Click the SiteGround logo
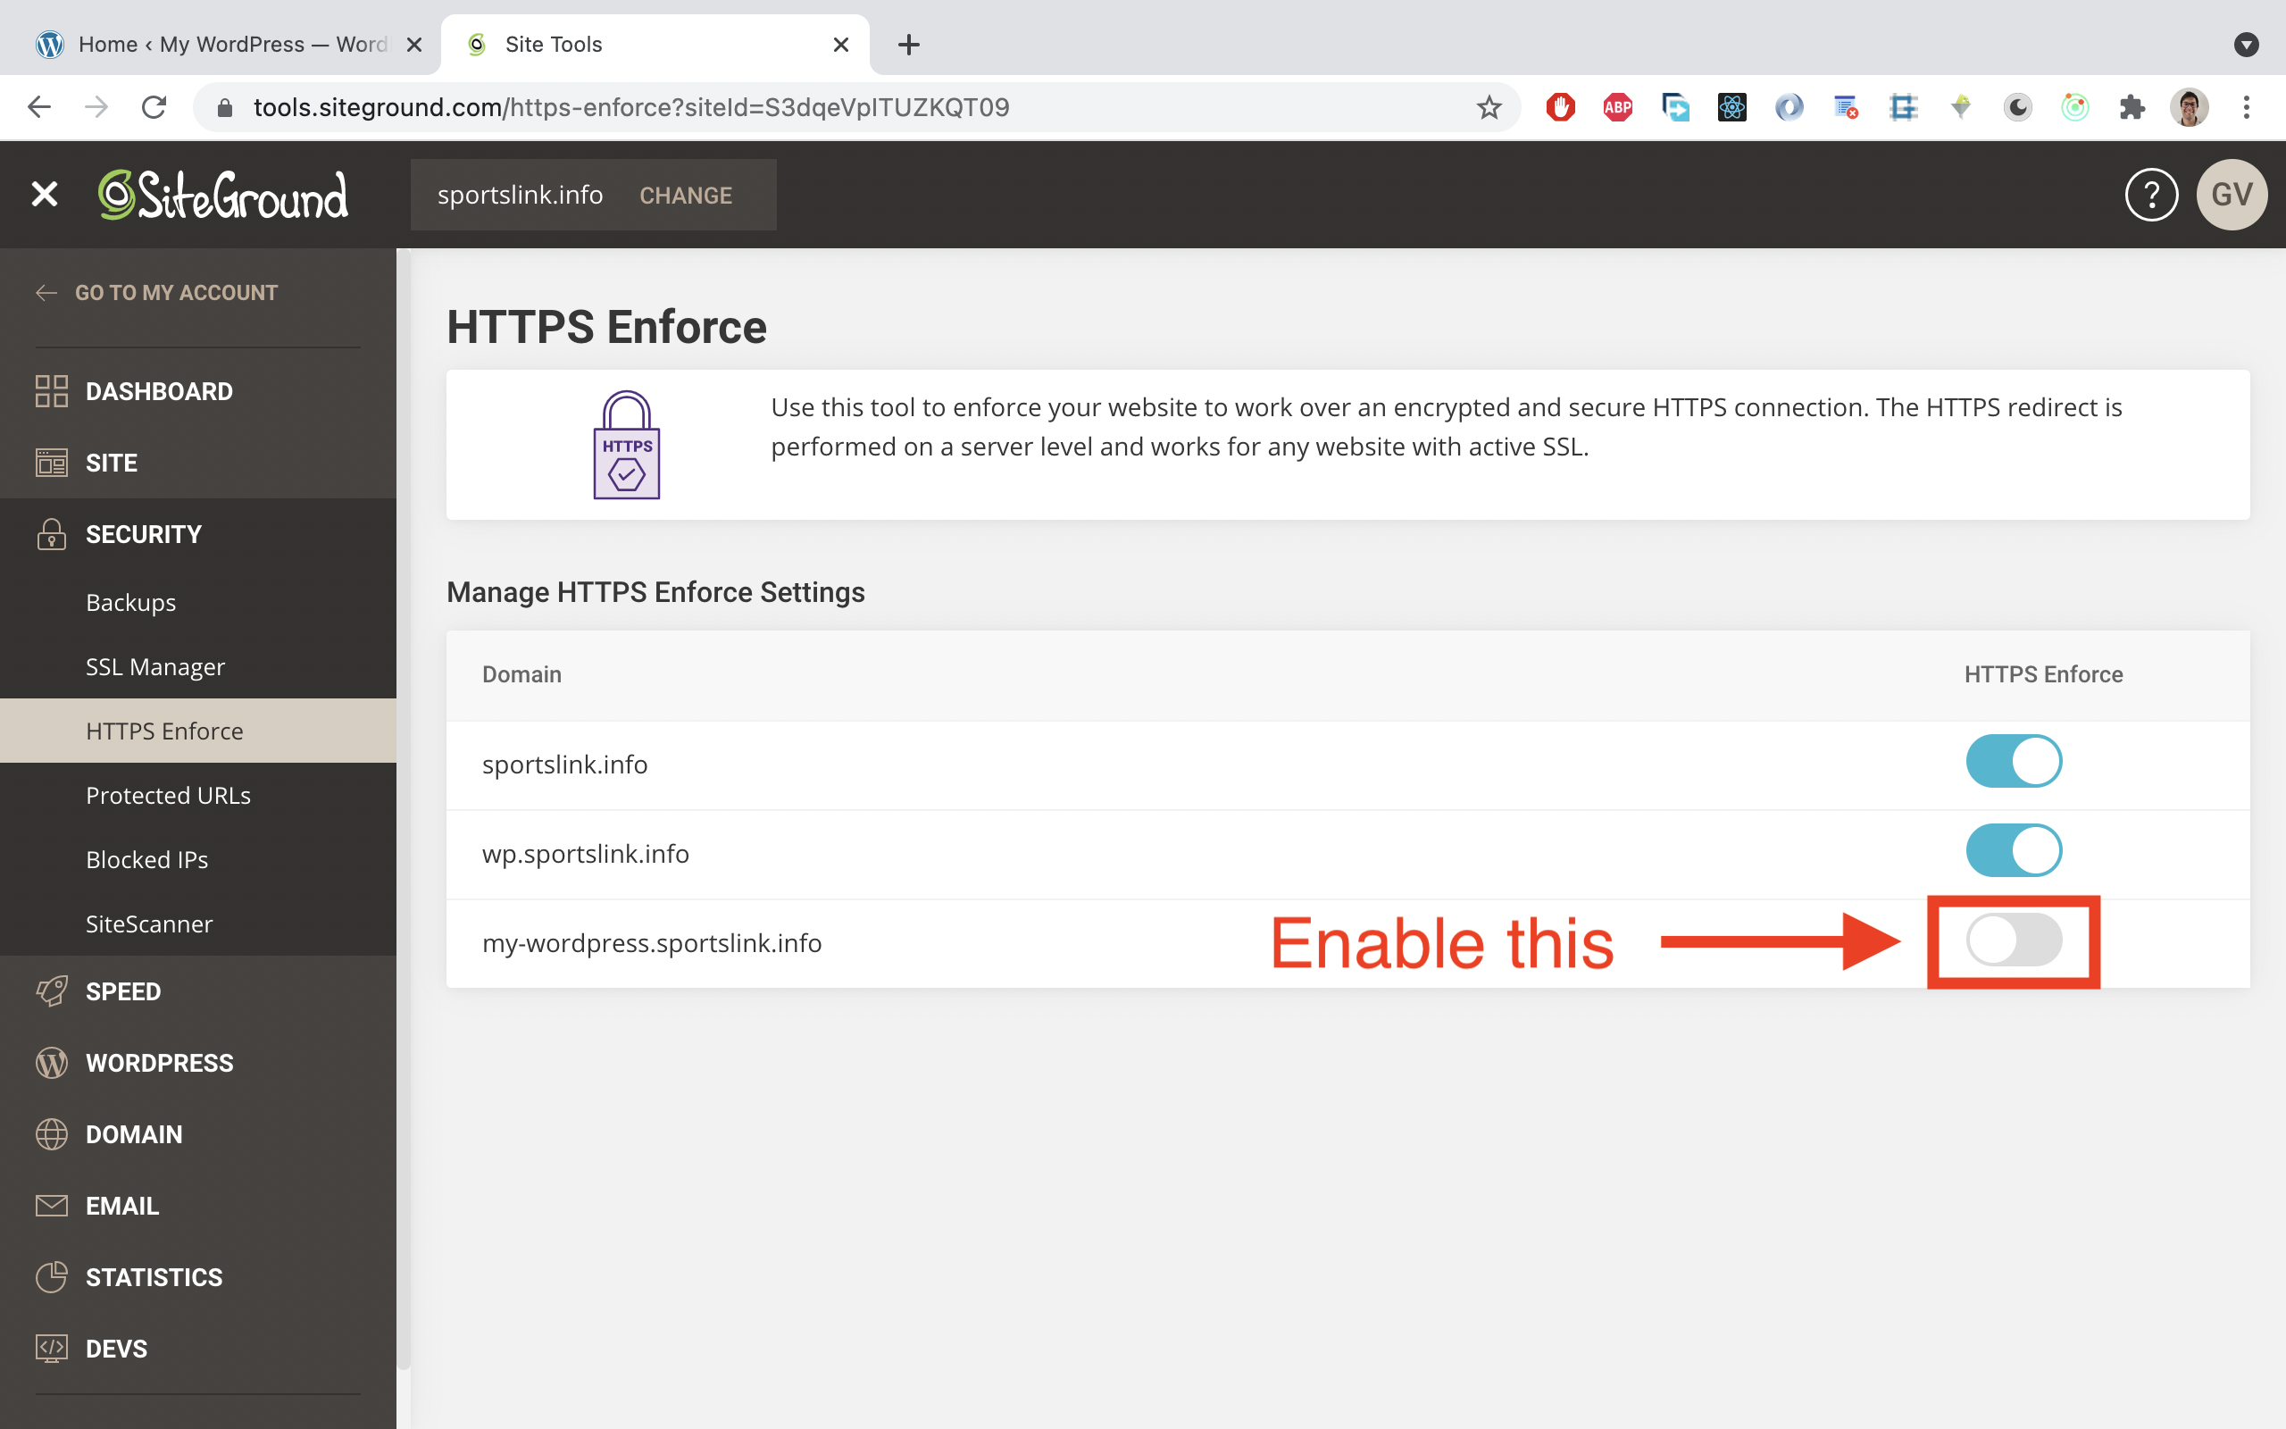The width and height of the screenshot is (2286, 1429). pos(223,194)
